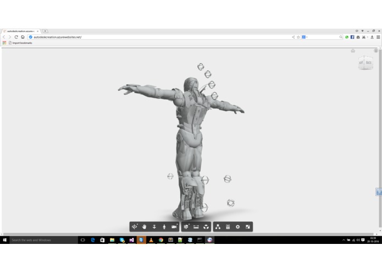The width and height of the screenshot is (382, 272).
Task: Open Google Chrome from the taskbar
Action: 161,240
